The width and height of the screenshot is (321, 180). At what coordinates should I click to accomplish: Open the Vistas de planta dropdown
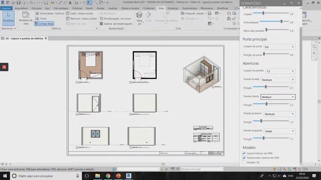click(x=193, y=13)
